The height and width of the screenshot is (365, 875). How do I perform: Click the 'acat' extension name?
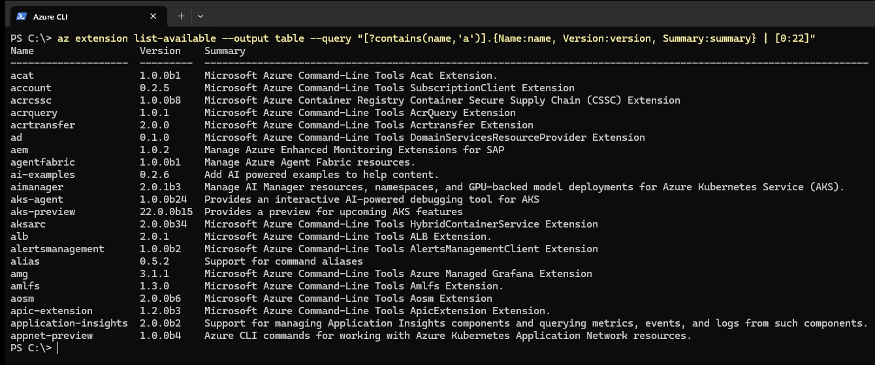pos(22,76)
